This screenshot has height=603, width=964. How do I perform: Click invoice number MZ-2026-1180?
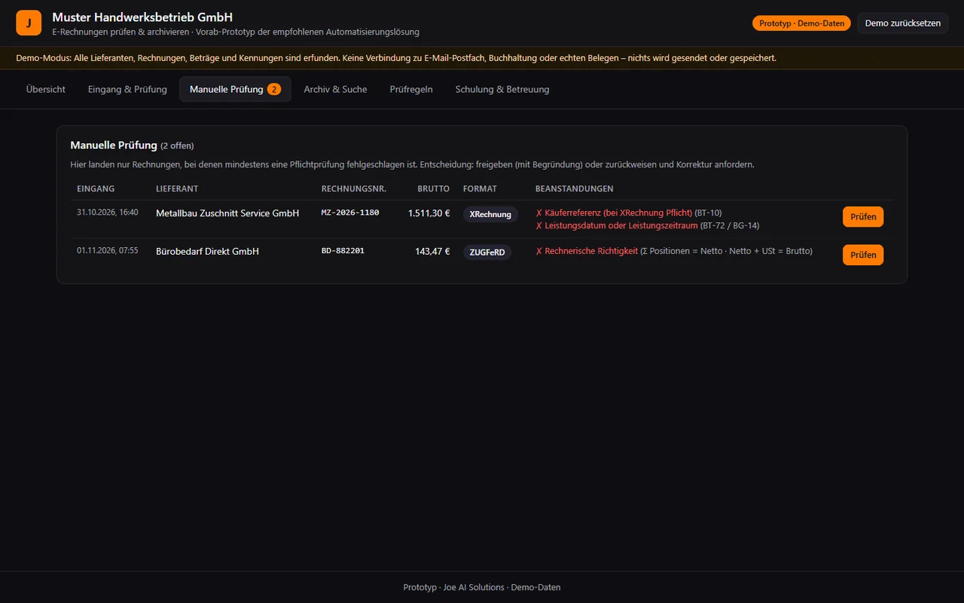350,213
